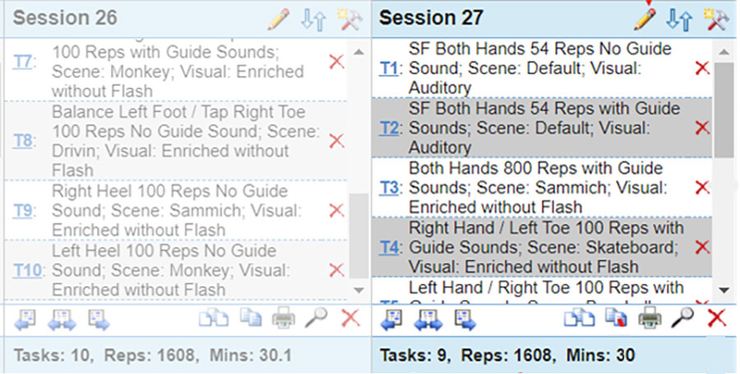Click the Session 27 move-left arrow icon
Image resolution: width=740 pixels, height=374 pixels.
pyautogui.click(x=391, y=320)
